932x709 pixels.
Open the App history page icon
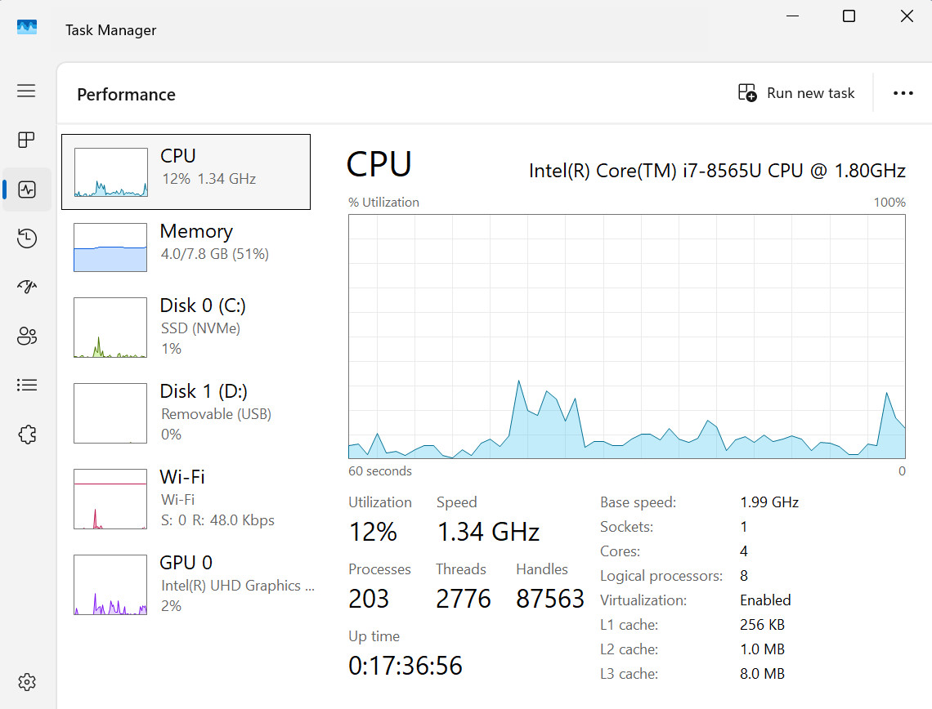click(27, 239)
